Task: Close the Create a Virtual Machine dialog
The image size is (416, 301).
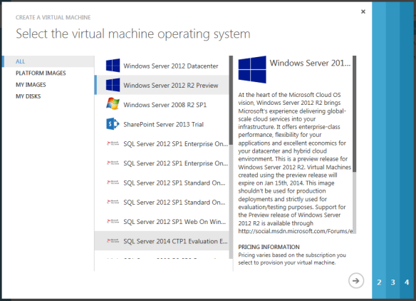Action: (363, 11)
